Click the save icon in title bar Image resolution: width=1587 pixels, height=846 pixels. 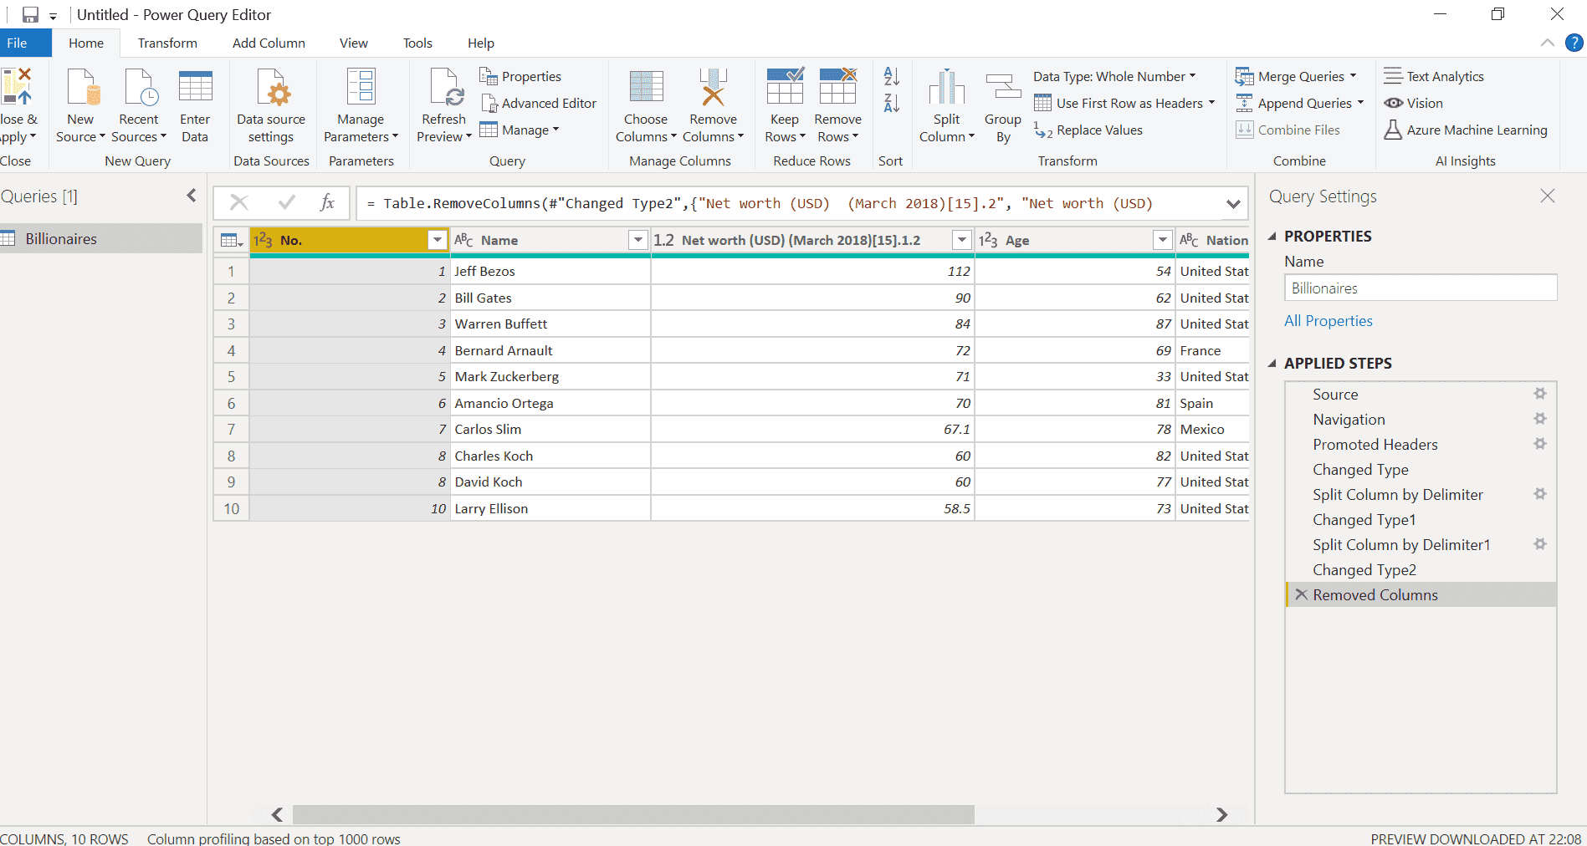[30, 15]
